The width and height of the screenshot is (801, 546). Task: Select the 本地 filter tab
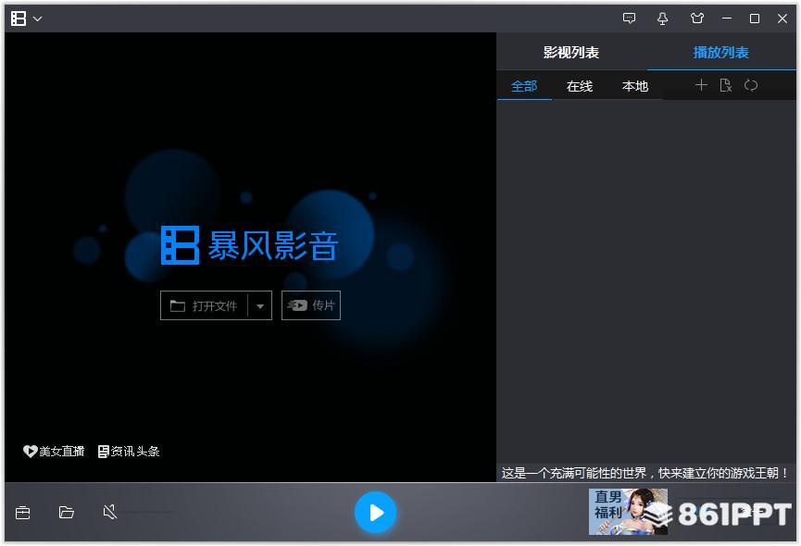pyautogui.click(x=635, y=86)
